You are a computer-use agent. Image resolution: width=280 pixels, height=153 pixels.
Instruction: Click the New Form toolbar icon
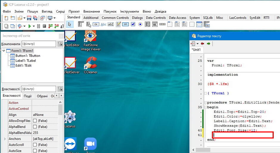click(13, 18)
